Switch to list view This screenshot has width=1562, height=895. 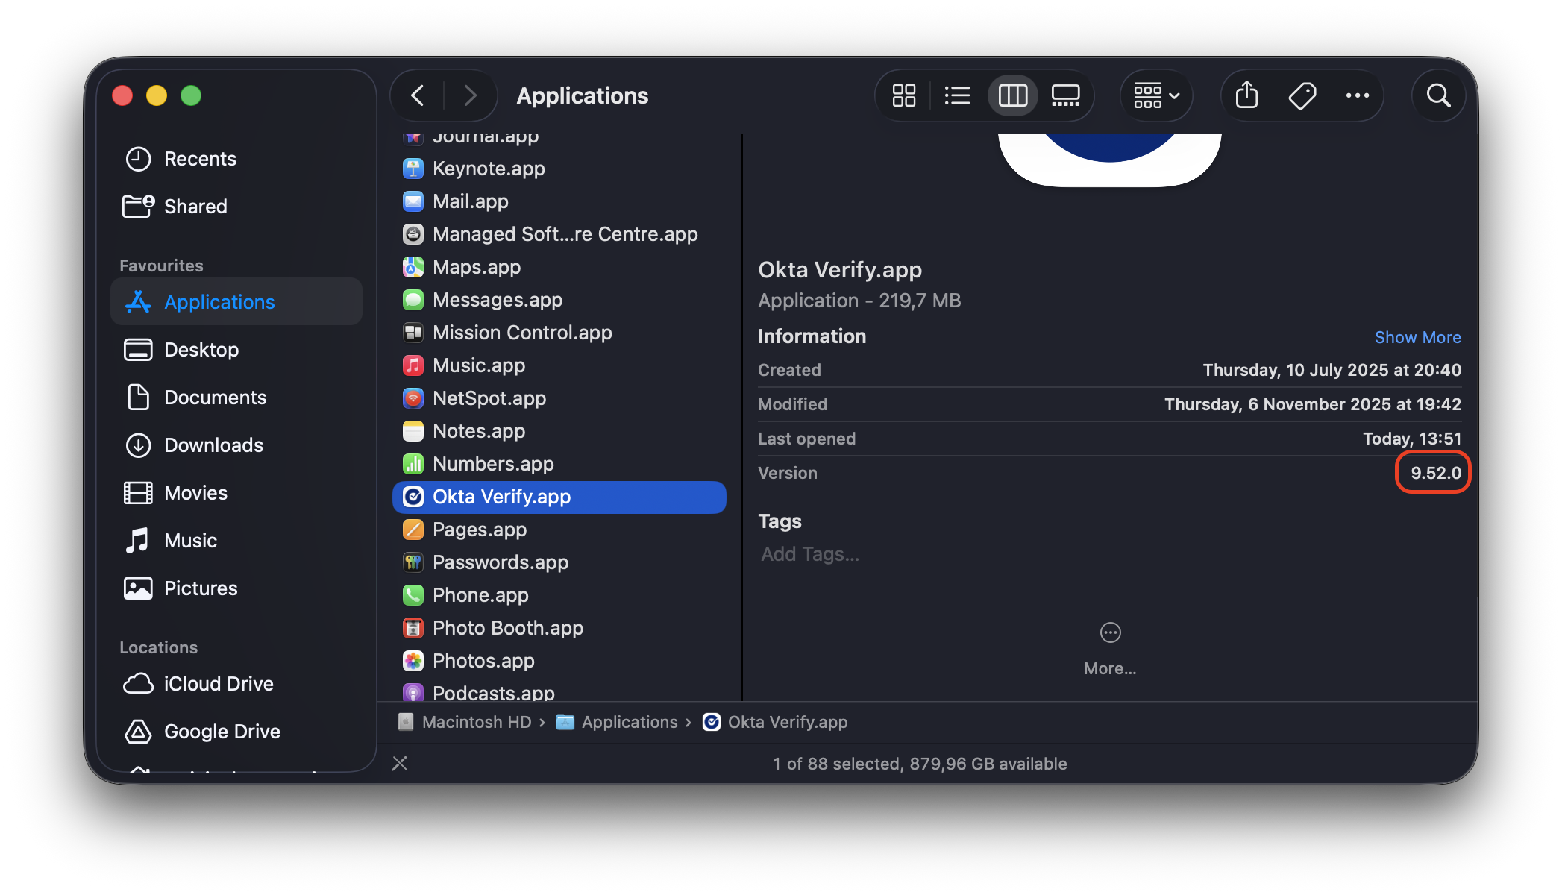pos(958,95)
